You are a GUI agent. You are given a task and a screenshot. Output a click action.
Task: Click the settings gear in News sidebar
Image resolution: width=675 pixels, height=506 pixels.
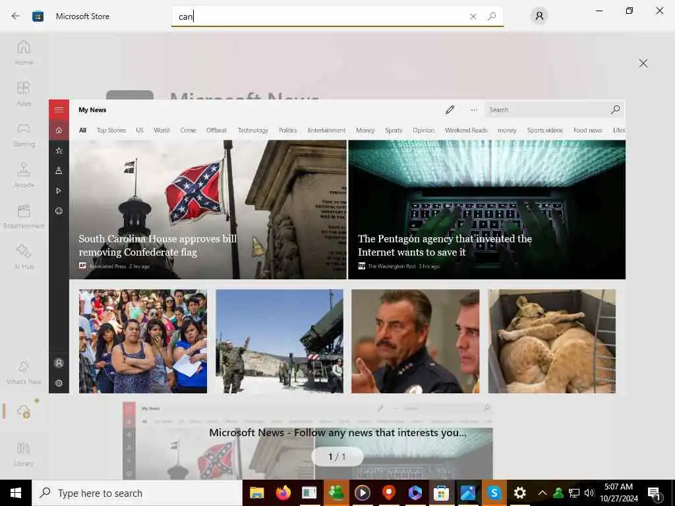tap(59, 383)
